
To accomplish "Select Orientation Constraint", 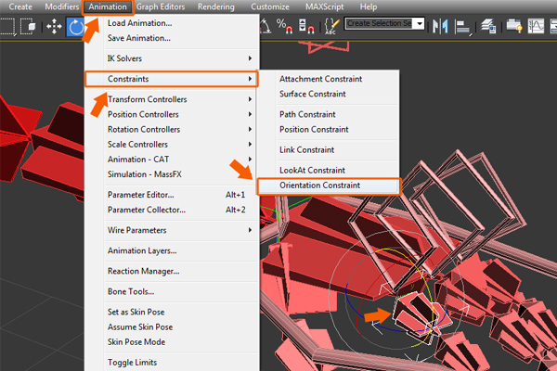I will (329, 185).
